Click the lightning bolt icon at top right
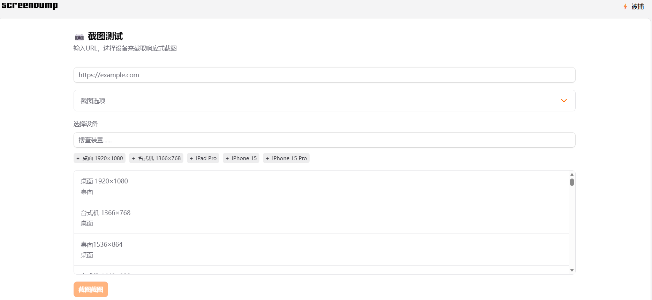 [x=625, y=7]
